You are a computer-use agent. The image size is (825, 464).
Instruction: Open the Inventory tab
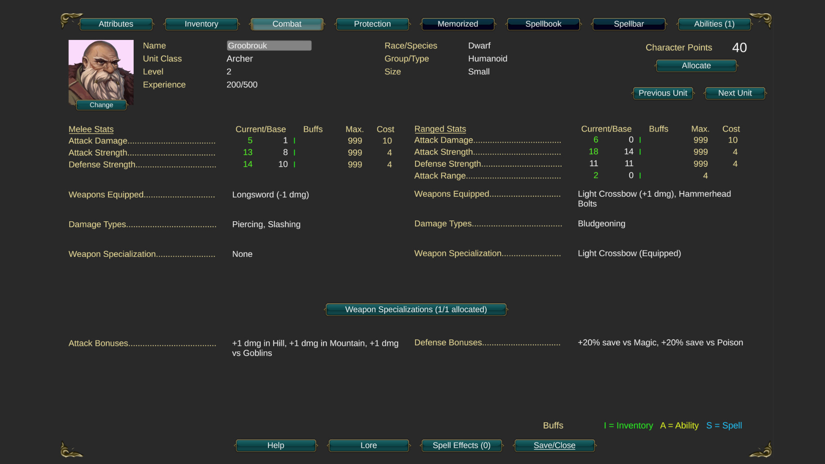tap(202, 24)
